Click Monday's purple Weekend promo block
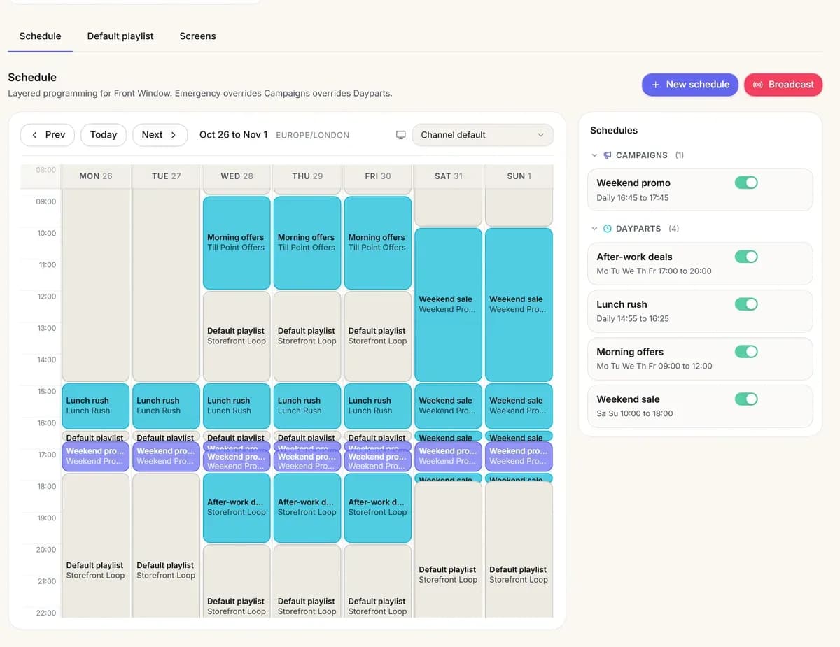The width and height of the screenshot is (840, 647). pos(96,456)
